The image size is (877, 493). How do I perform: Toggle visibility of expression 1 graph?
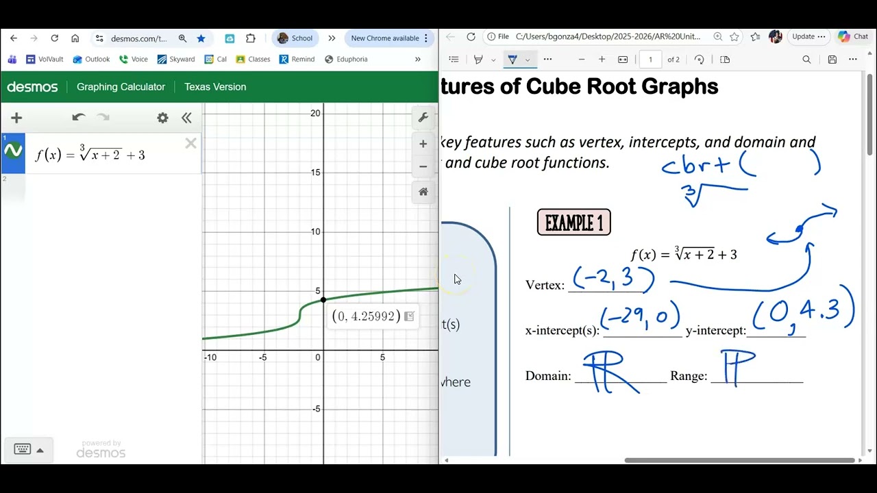(x=13, y=151)
